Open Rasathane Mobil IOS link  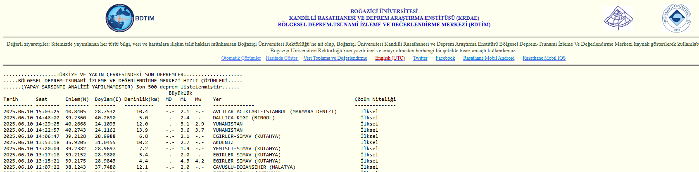coord(544,58)
